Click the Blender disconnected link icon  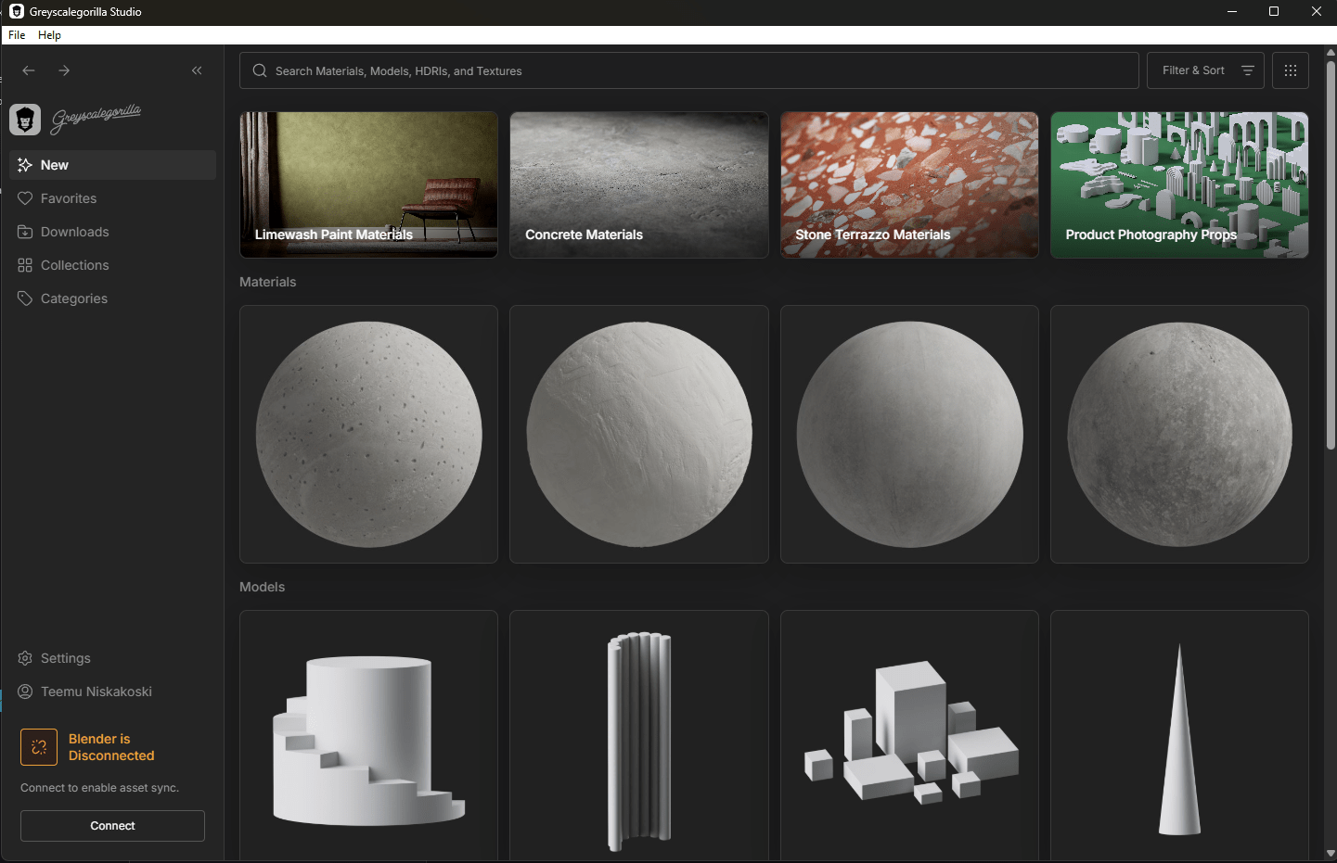coord(39,747)
